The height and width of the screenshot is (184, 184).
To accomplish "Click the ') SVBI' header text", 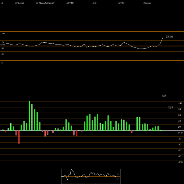I will pyautogui.click(x=121, y=3).
